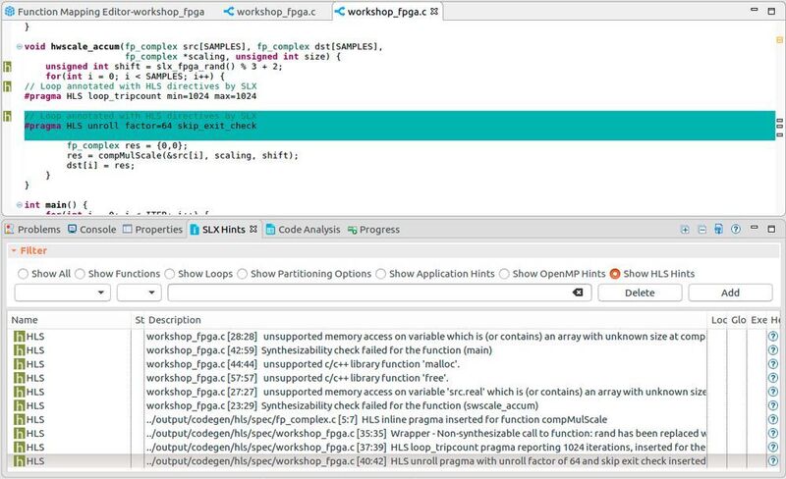Collapse the Filter section
The width and height of the screenshot is (786, 479).
click(x=14, y=250)
